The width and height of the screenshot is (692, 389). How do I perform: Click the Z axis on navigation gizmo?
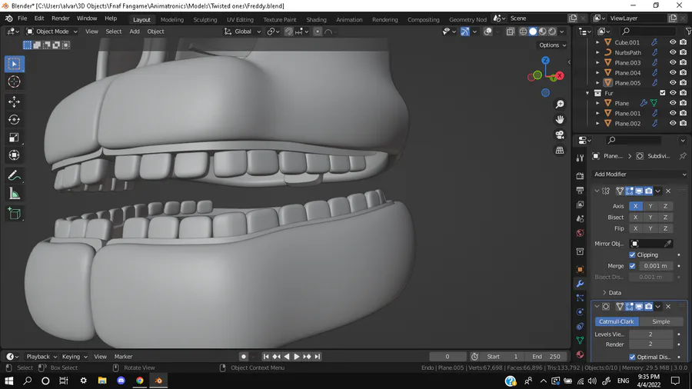pos(545,61)
